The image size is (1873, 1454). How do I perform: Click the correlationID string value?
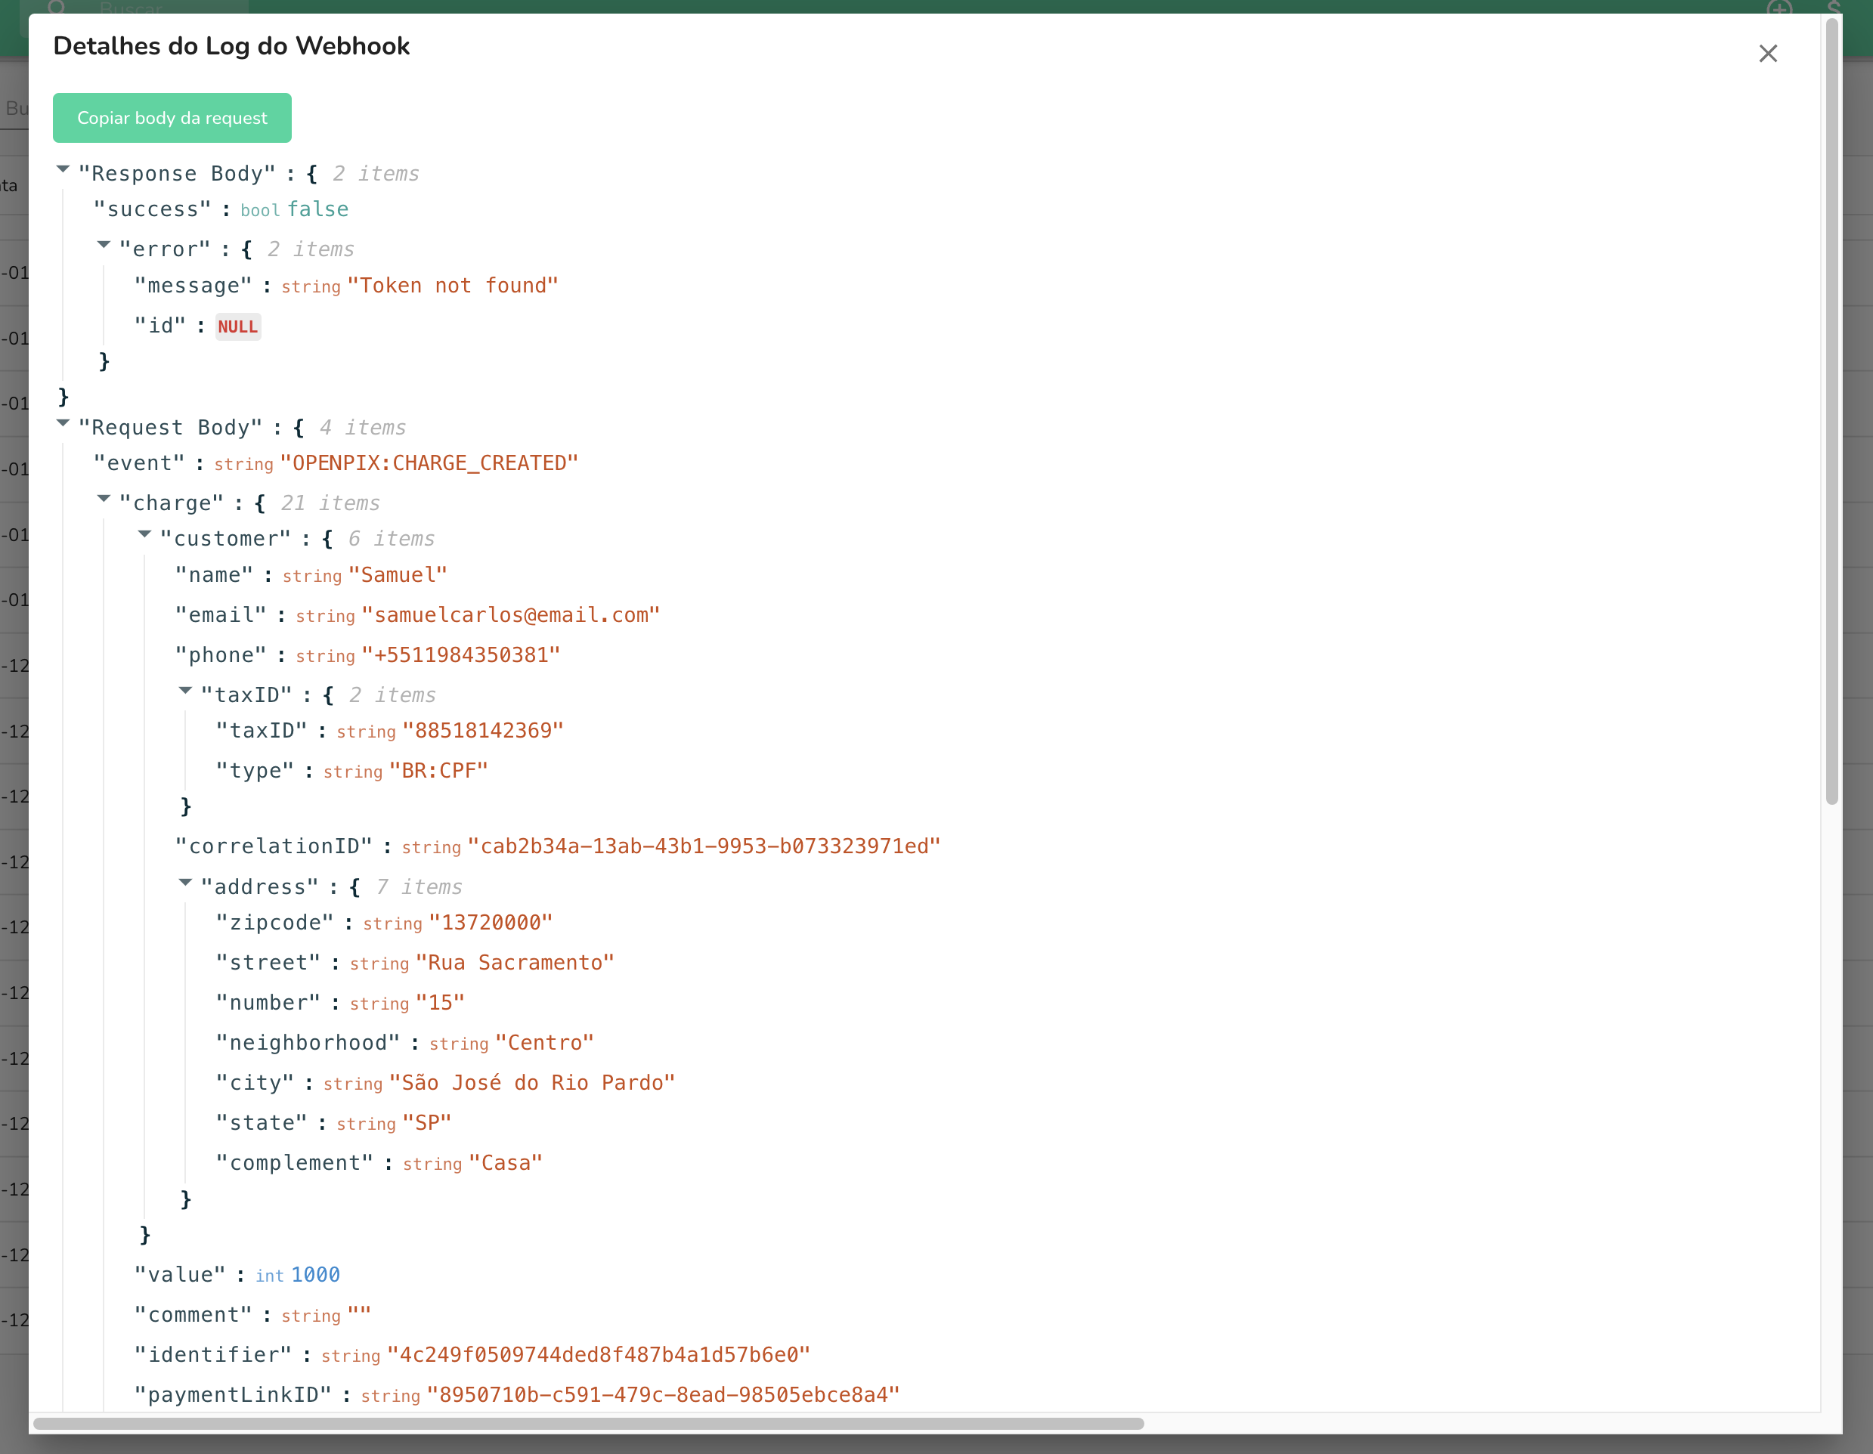coord(703,846)
